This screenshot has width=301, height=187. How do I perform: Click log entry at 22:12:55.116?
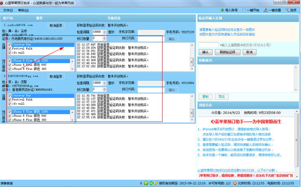[x=113, y=117]
